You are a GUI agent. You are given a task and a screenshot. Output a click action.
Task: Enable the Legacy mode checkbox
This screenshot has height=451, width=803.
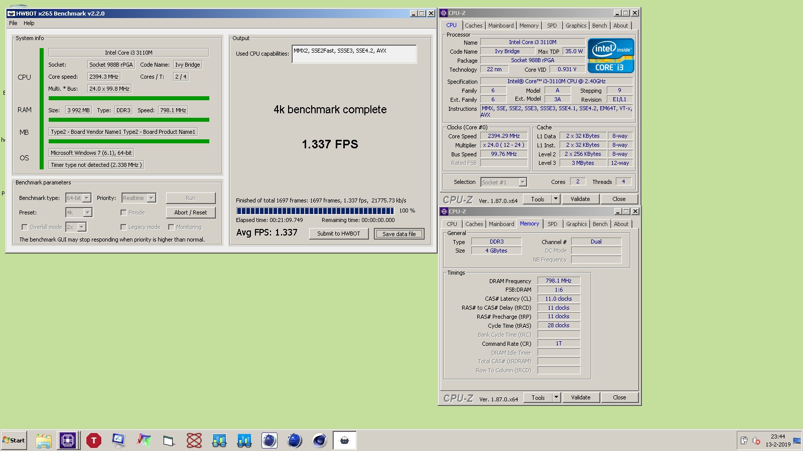point(123,227)
